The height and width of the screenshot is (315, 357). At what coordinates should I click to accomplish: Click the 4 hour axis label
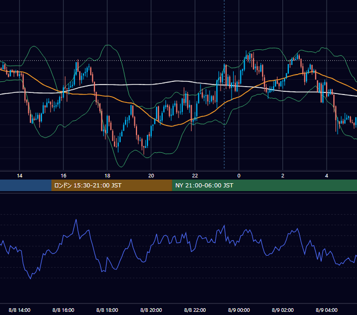pyautogui.click(x=327, y=176)
